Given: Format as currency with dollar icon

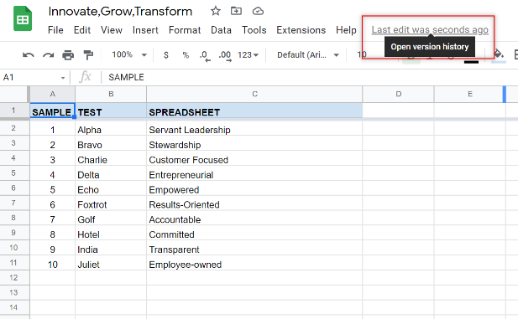Looking at the screenshot, I should coord(166,55).
